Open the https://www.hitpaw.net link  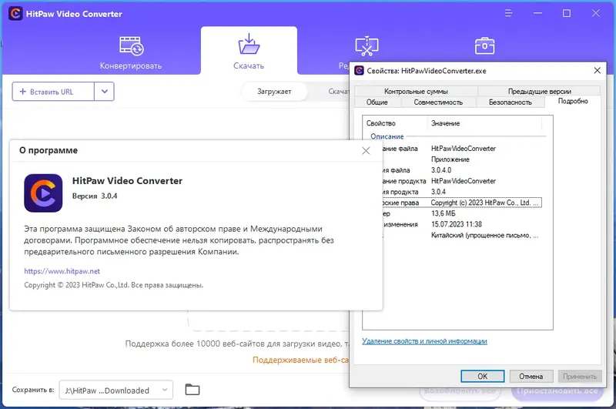[x=62, y=271]
